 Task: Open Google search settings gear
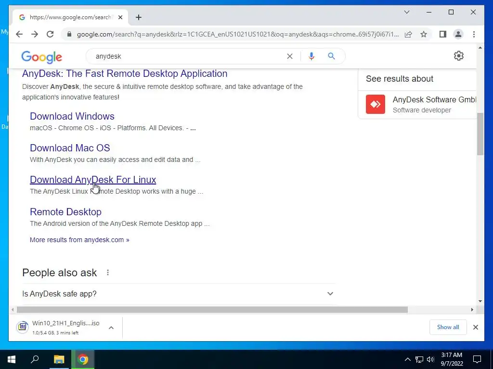pyautogui.click(x=459, y=56)
